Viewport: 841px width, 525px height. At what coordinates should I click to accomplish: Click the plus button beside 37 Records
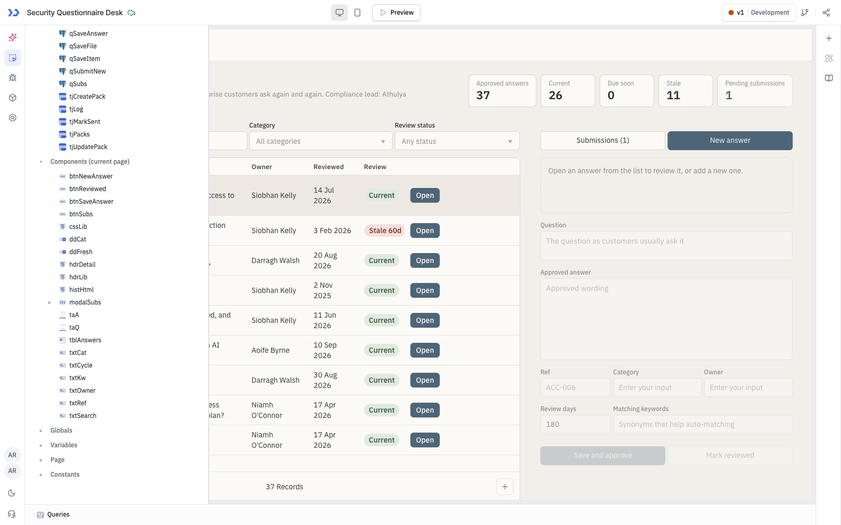[x=505, y=487]
